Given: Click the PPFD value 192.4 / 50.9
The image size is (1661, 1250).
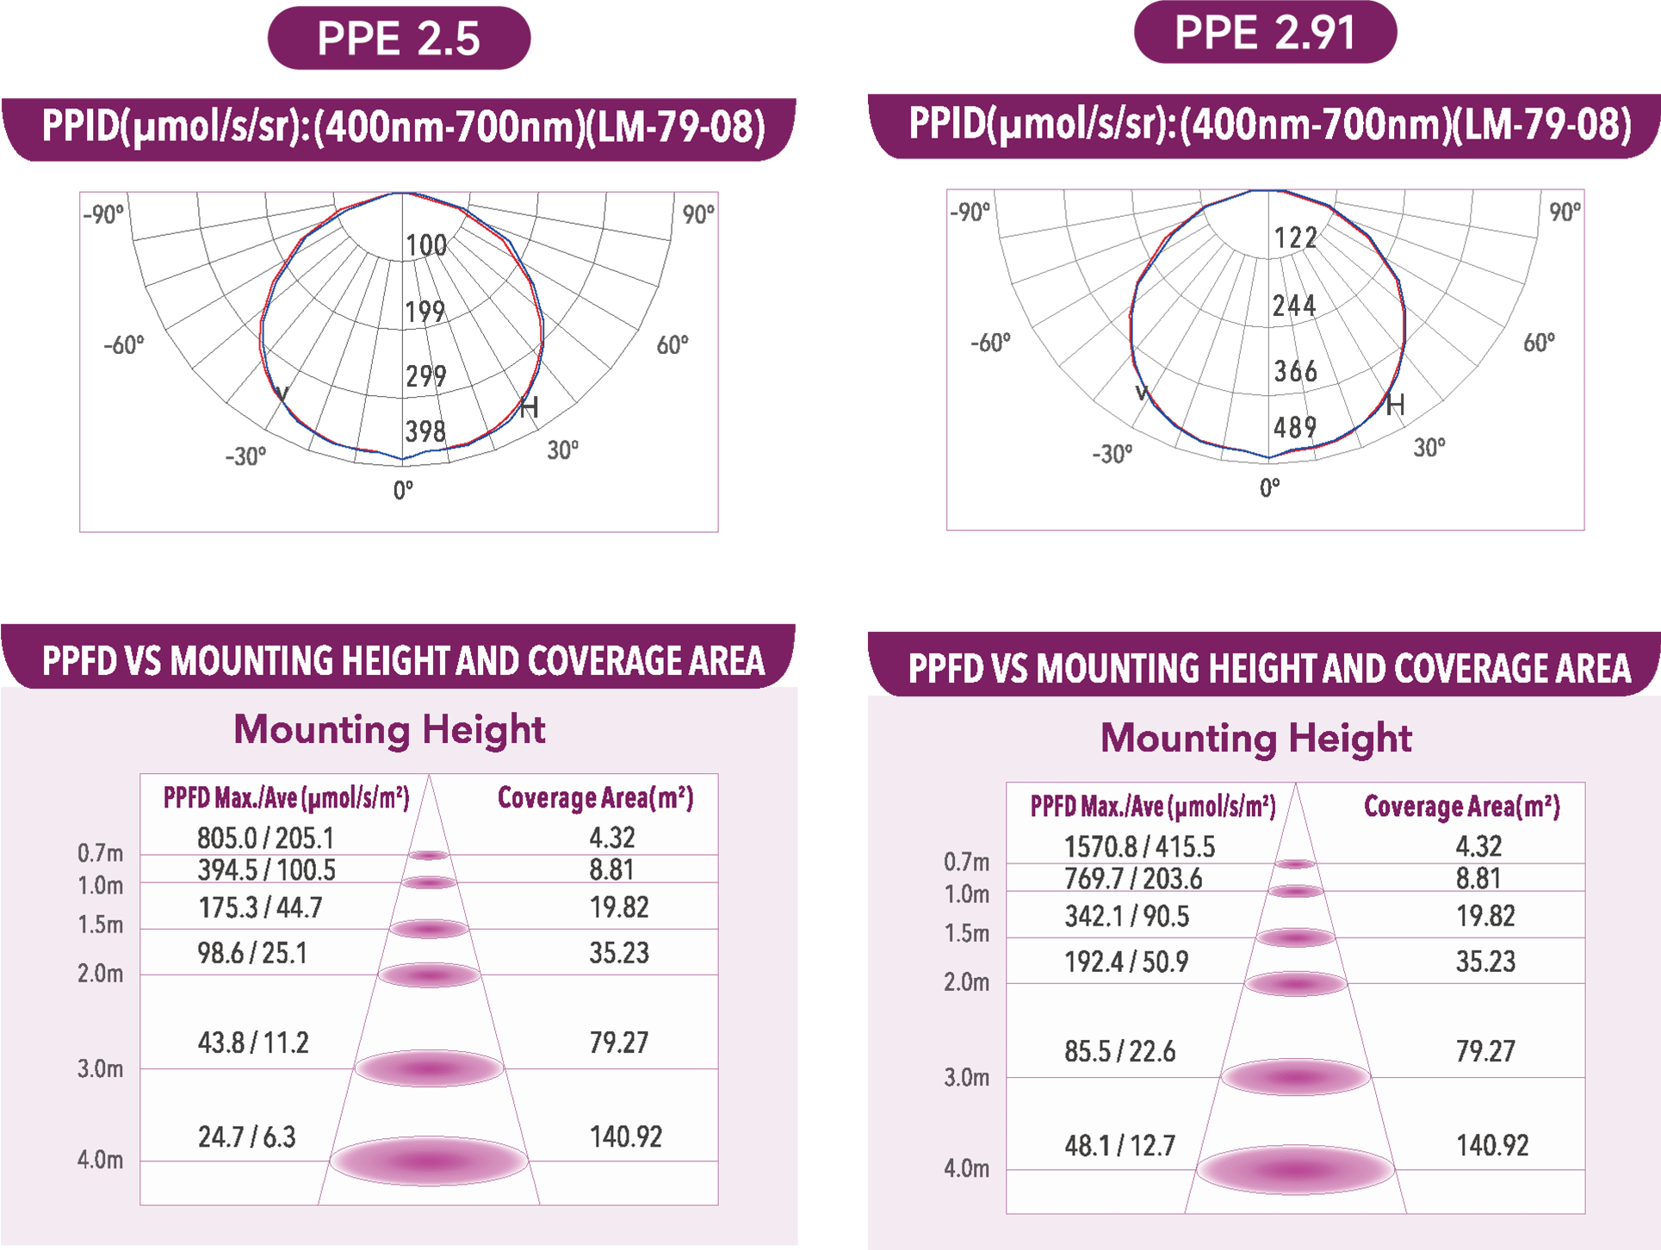Looking at the screenshot, I should 1126,962.
